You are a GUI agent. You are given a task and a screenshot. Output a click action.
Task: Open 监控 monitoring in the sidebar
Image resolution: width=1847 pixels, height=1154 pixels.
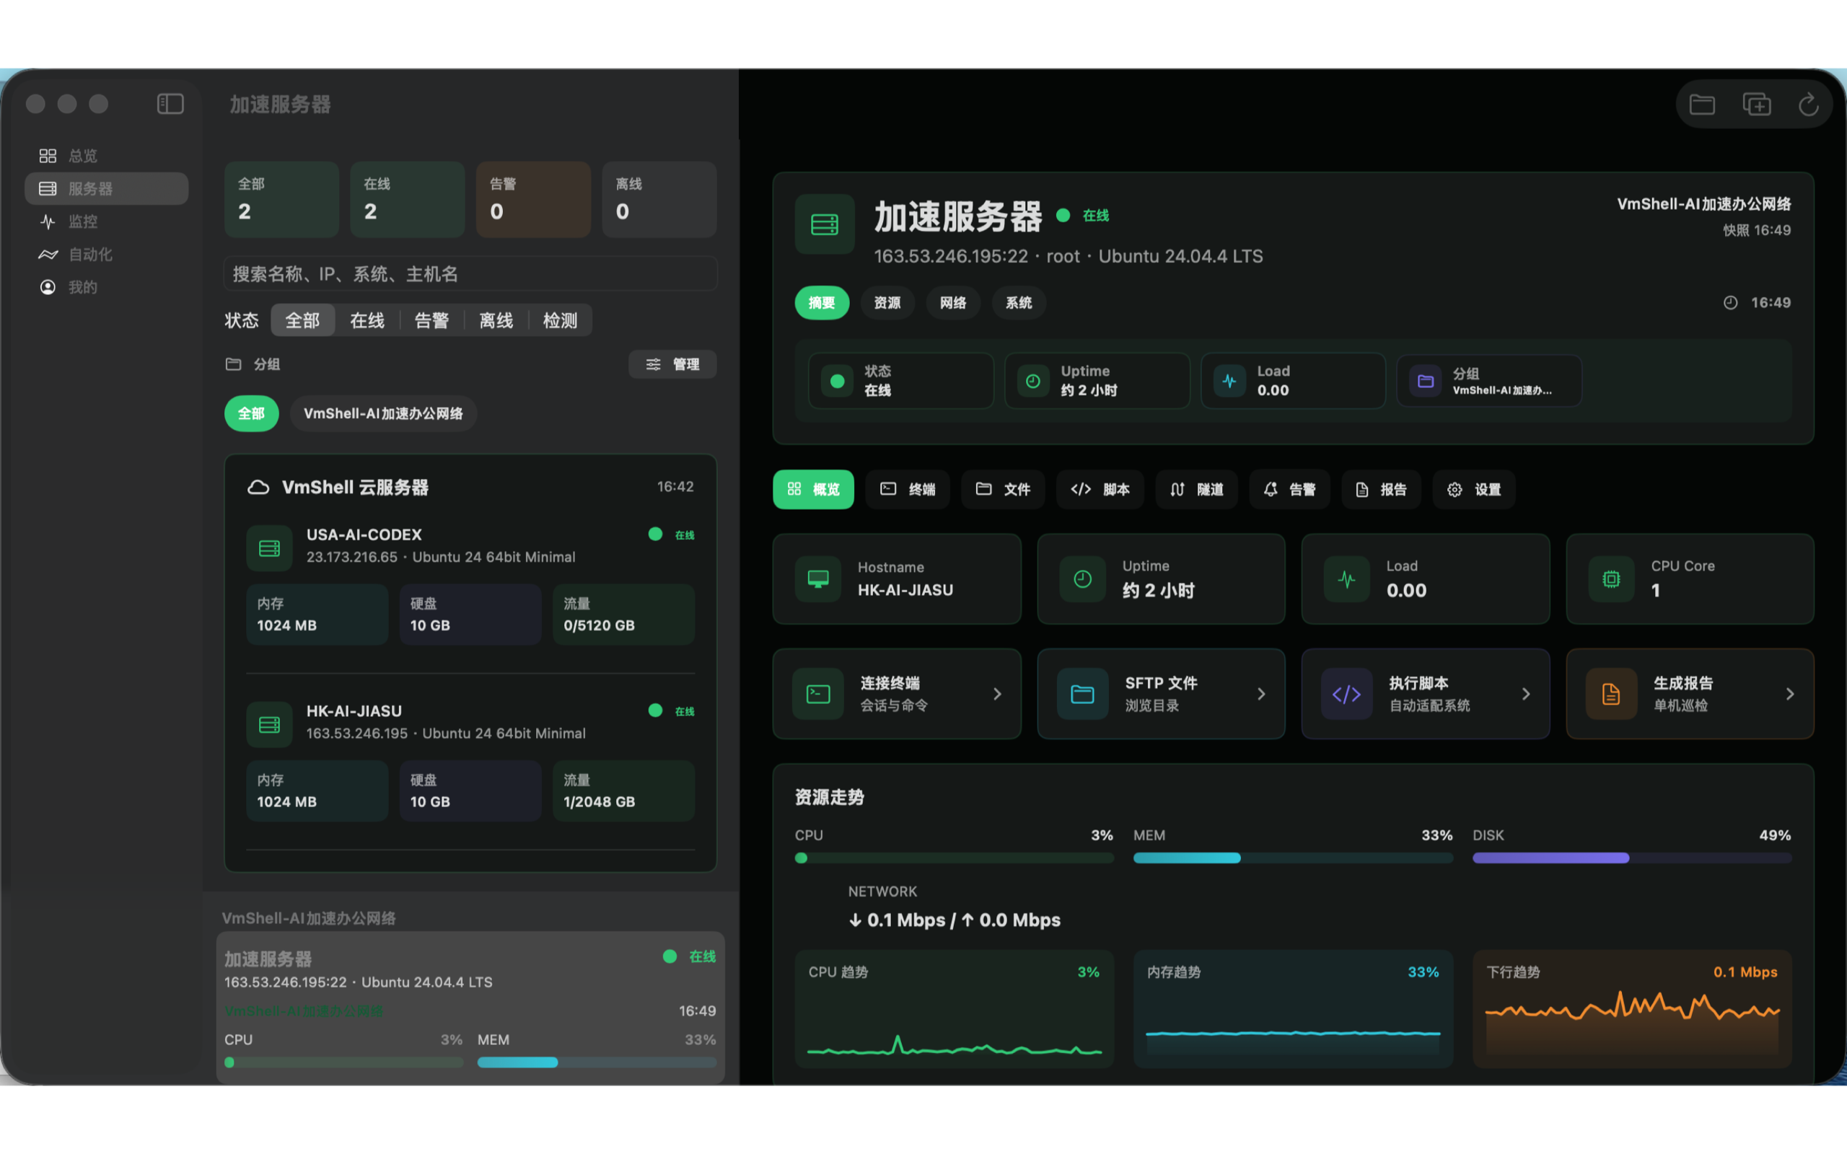[106, 221]
